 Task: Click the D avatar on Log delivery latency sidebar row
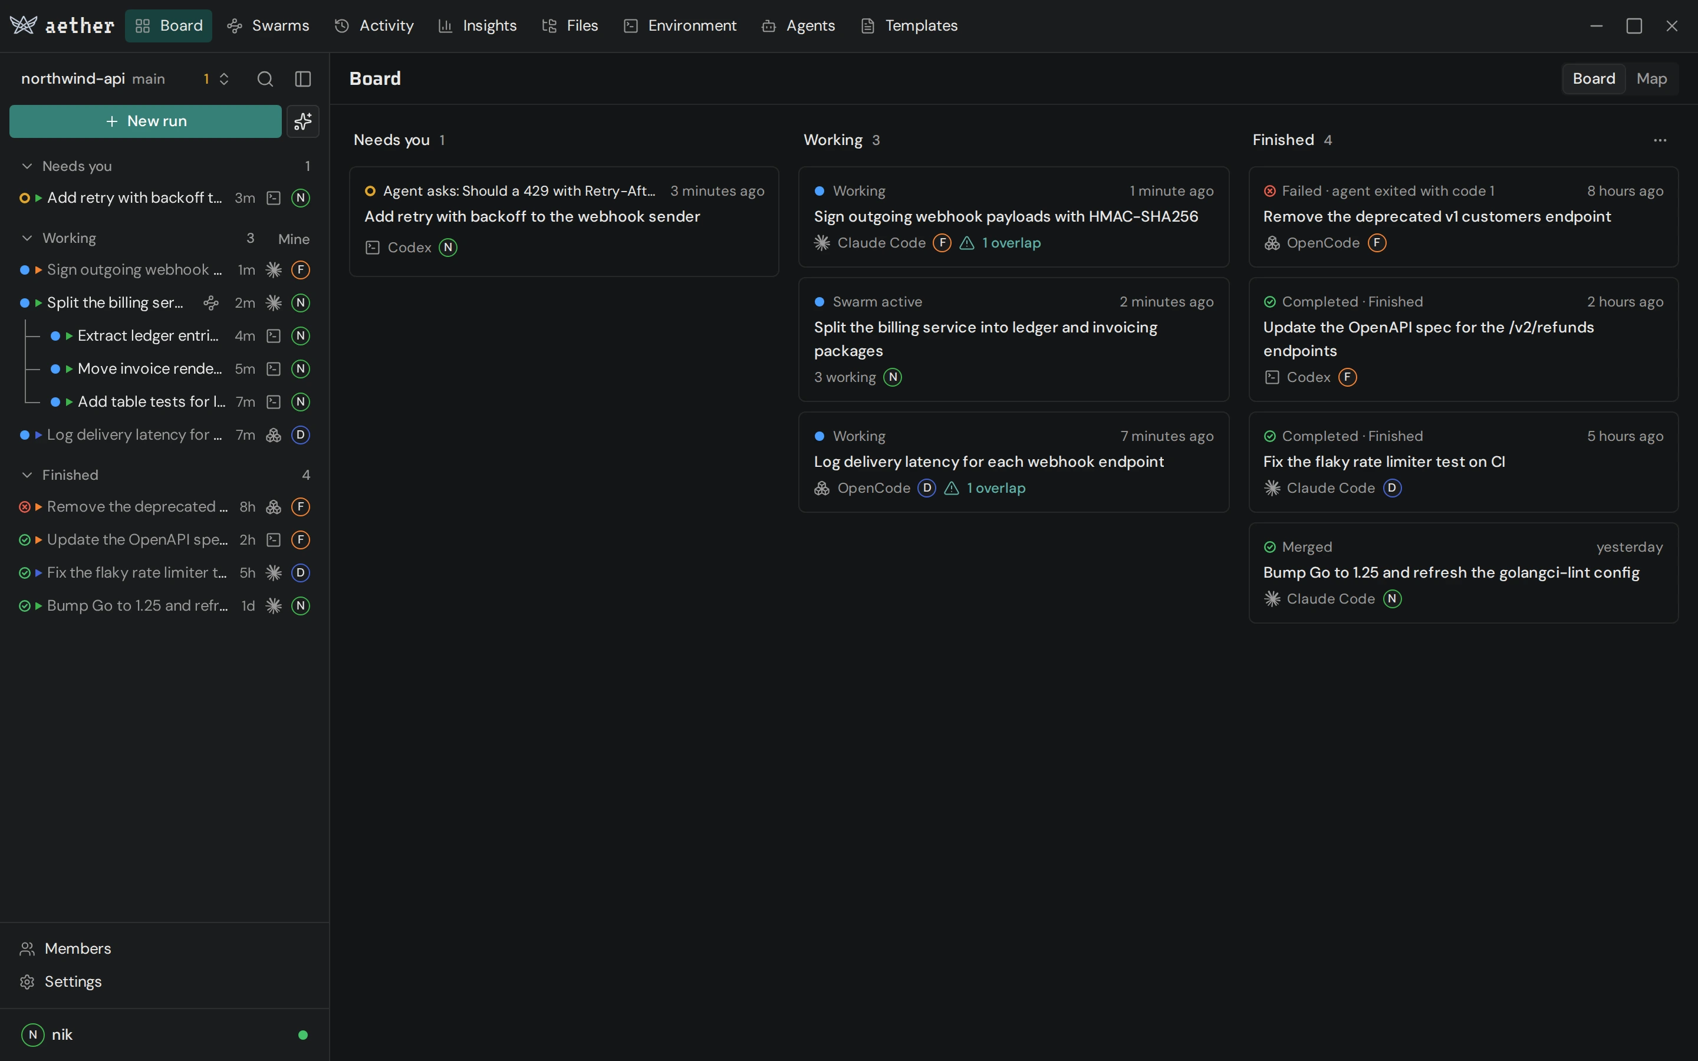[x=300, y=435]
